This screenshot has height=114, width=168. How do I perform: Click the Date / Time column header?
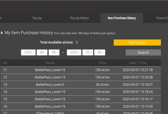(138, 63)
